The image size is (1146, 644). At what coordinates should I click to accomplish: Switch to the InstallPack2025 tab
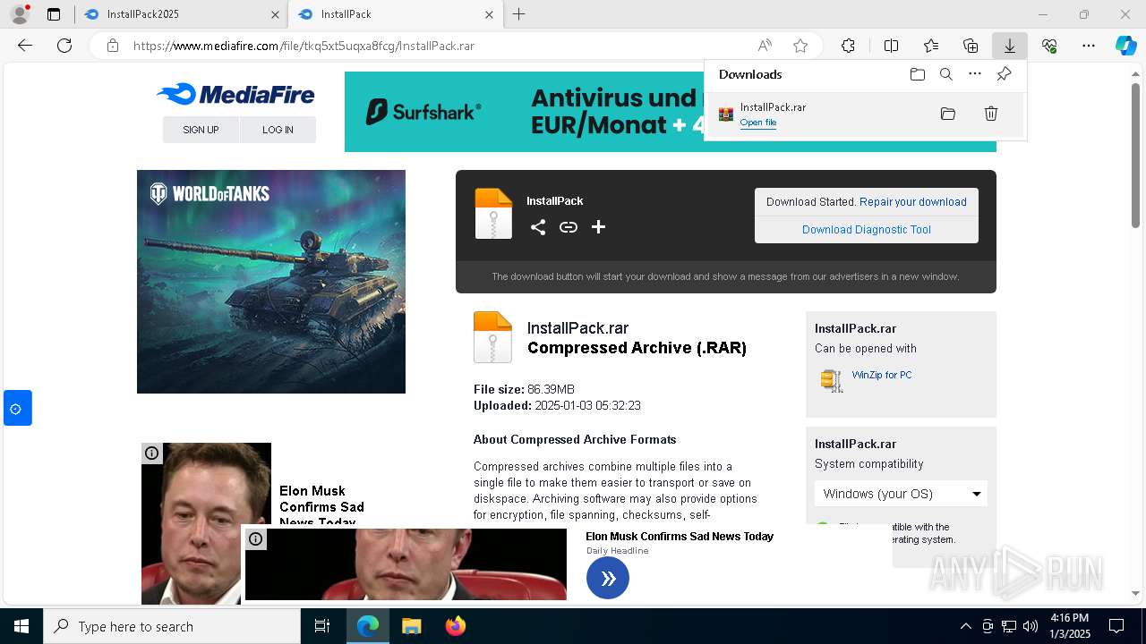179,14
